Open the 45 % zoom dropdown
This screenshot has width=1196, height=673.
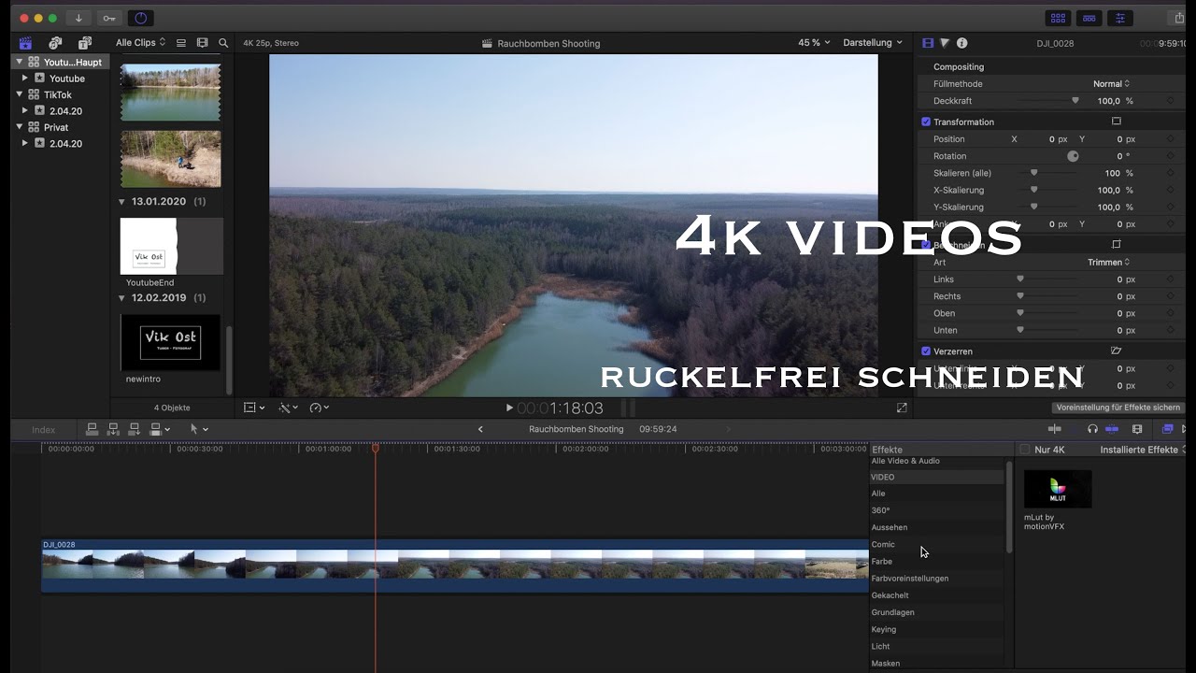click(814, 43)
